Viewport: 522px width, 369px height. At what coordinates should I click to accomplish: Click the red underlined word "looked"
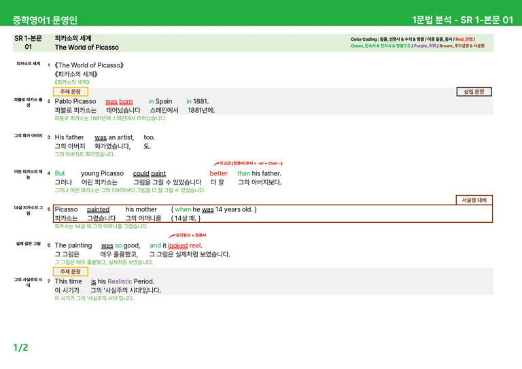pos(178,245)
